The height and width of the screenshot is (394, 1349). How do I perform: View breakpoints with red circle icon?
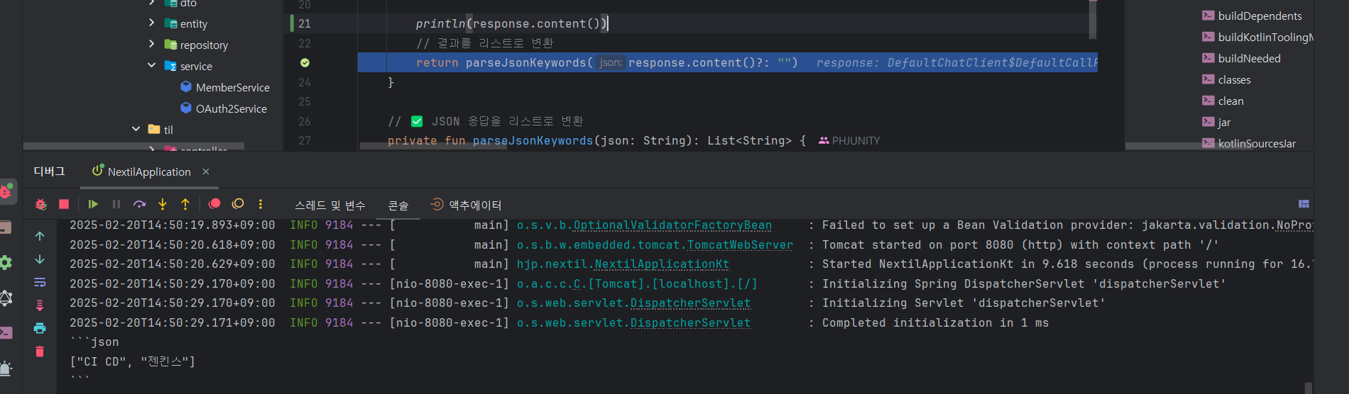tap(214, 204)
